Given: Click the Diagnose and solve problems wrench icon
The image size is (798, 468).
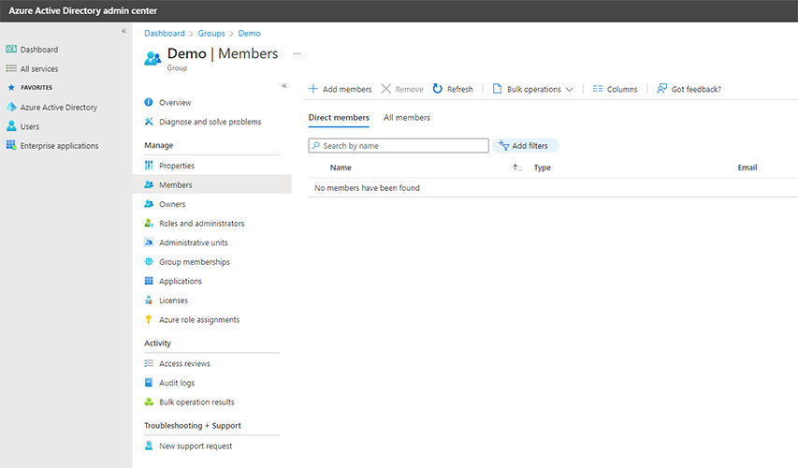Looking at the screenshot, I should click(x=149, y=121).
